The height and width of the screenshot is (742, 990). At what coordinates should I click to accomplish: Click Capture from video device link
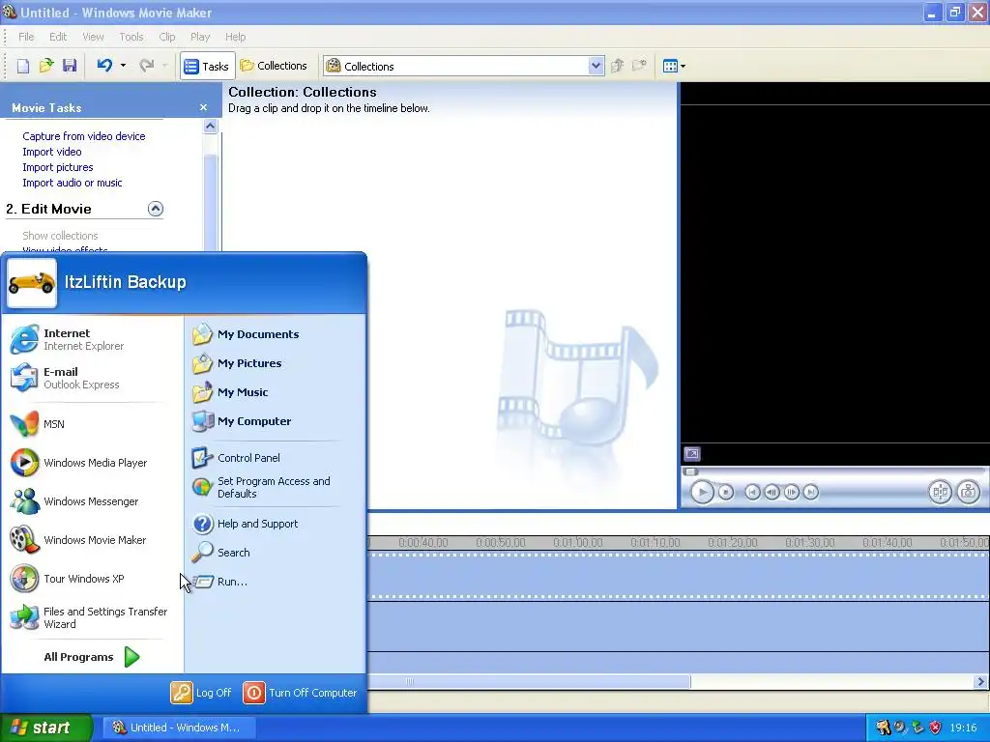pyautogui.click(x=84, y=136)
